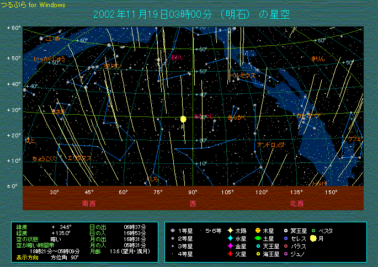Select the カシオペア constellation label
The image size is (378, 267).
pyautogui.click(x=309, y=116)
